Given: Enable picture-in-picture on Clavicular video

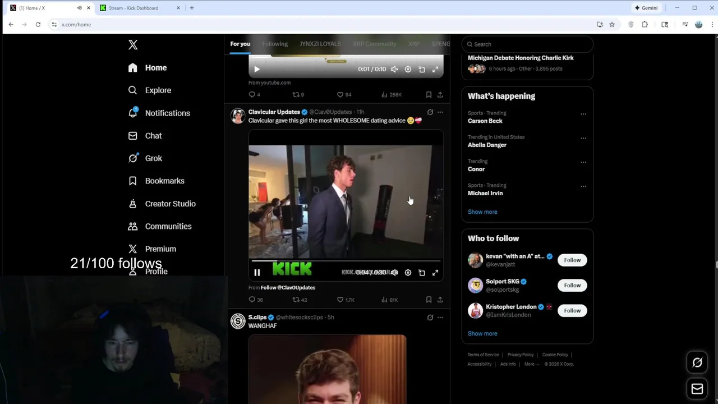Looking at the screenshot, I should pyautogui.click(x=422, y=273).
